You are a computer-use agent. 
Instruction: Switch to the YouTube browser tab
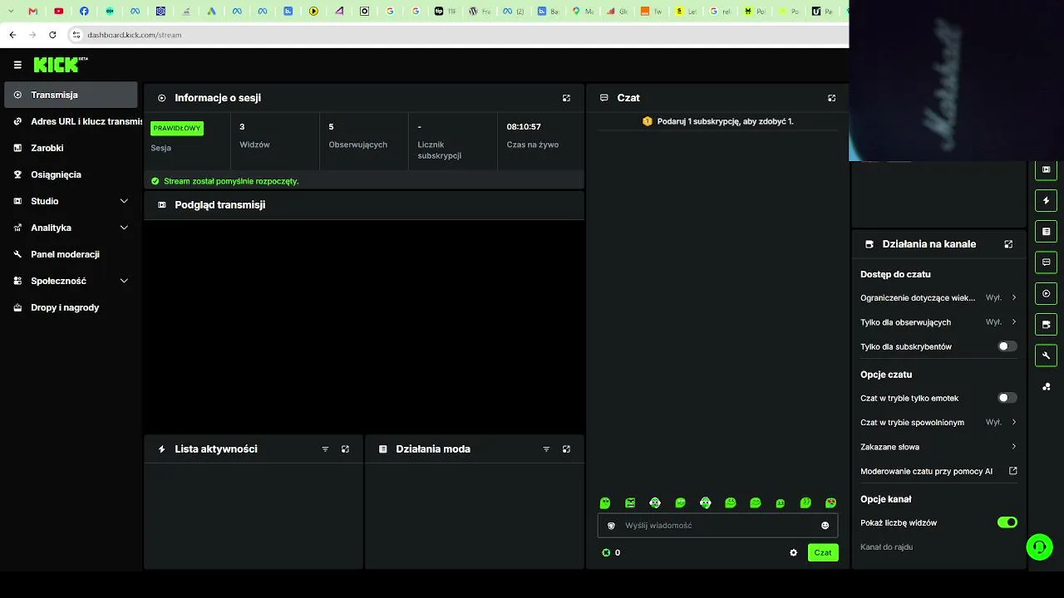58,12
